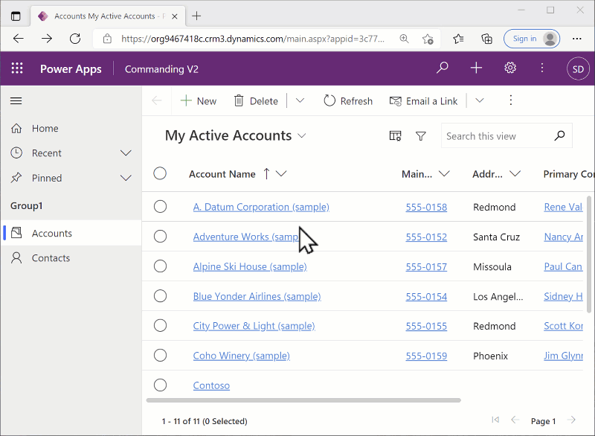Select row Coho Winery checkbox
595x436 pixels.
[160, 356]
